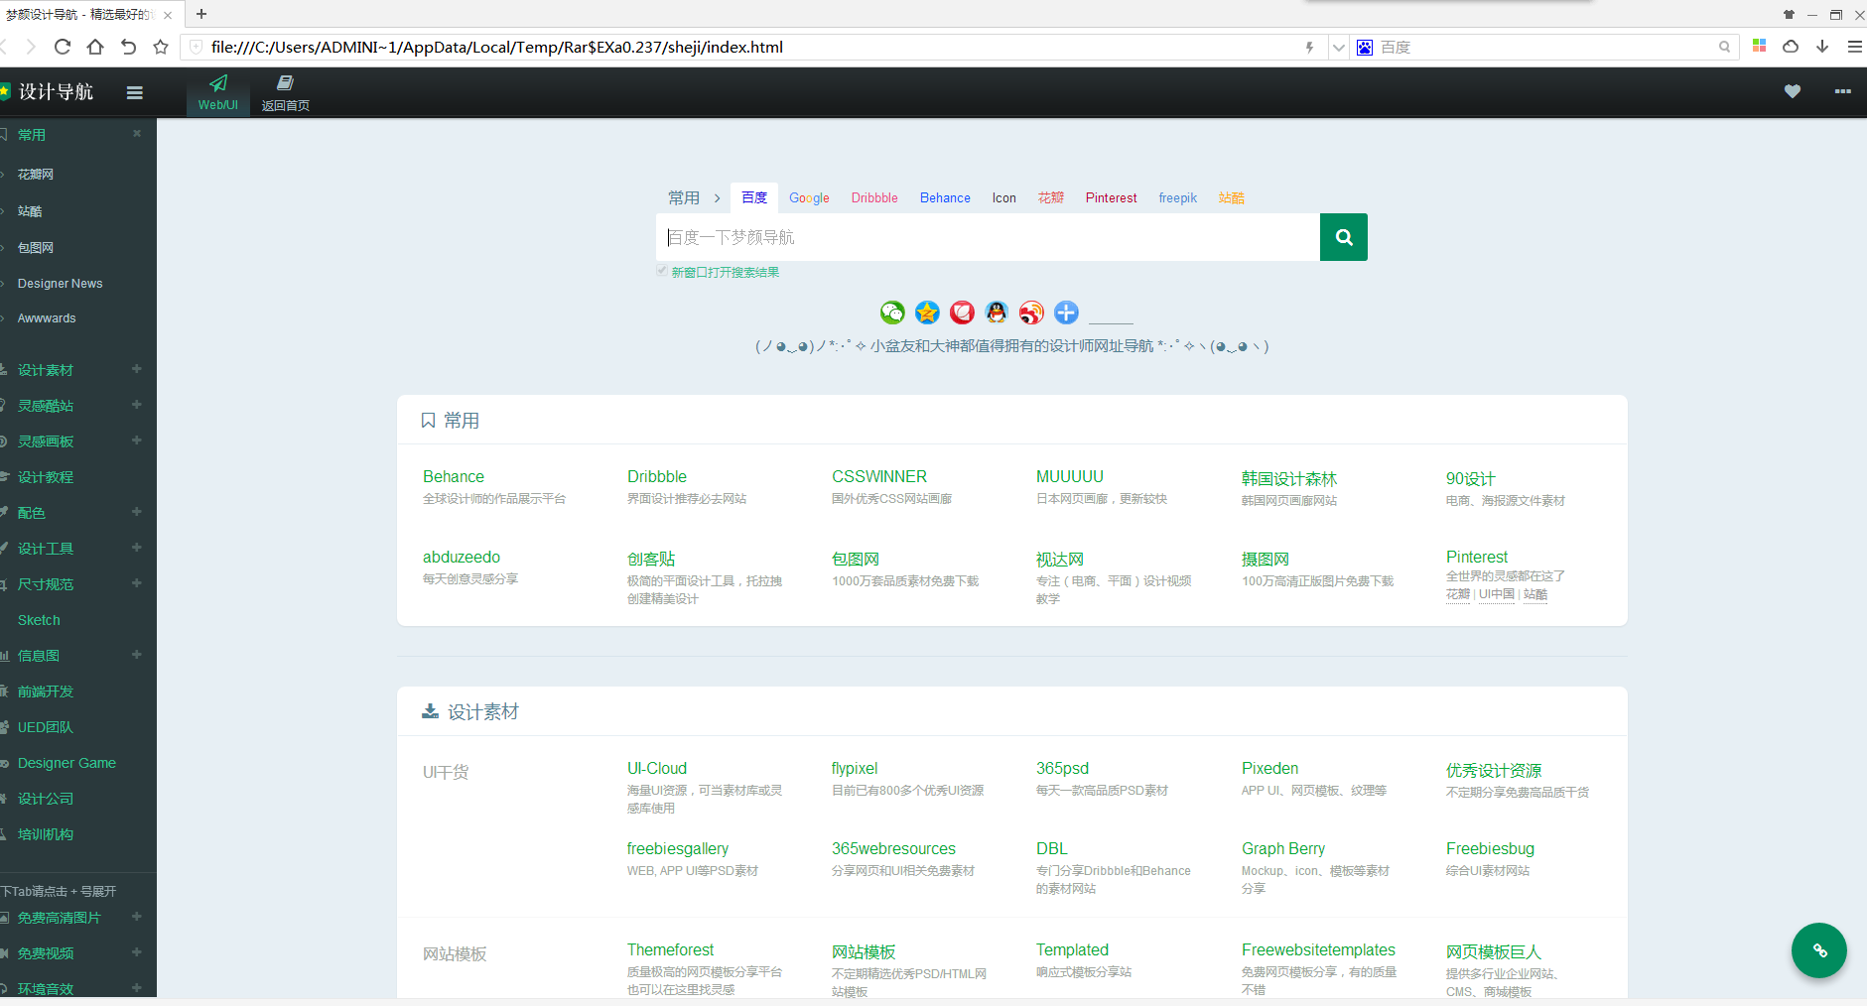1867x1006 pixels.
Task: Open the UI-Cloud link
Action: pos(657,769)
